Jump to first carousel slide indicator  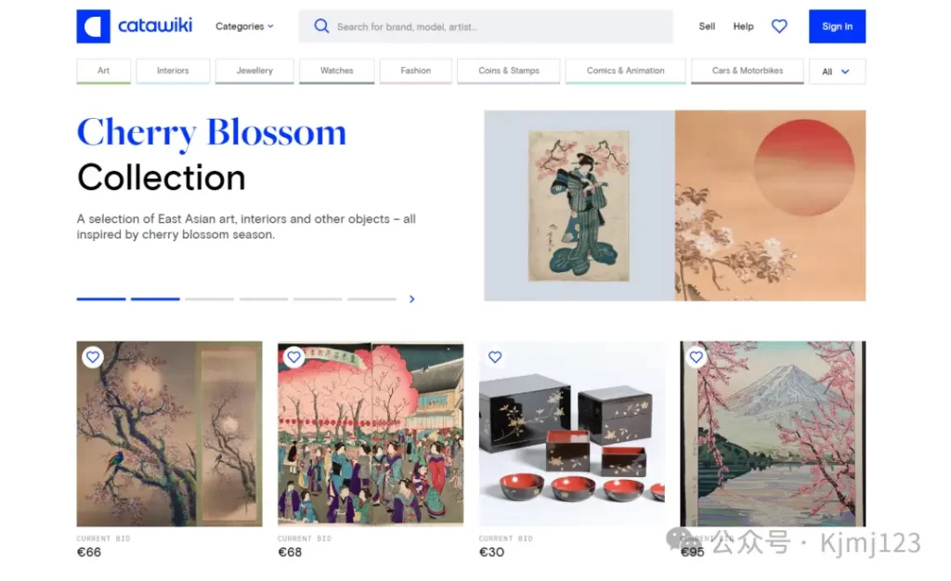tap(101, 299)
